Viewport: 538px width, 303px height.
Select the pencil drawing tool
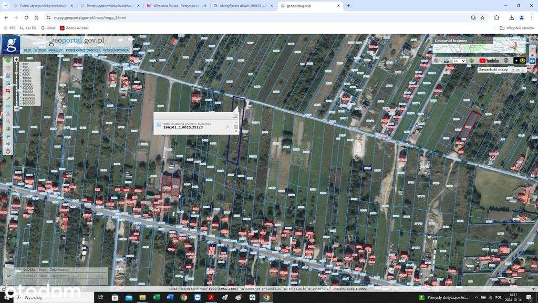tap(8, 98)
